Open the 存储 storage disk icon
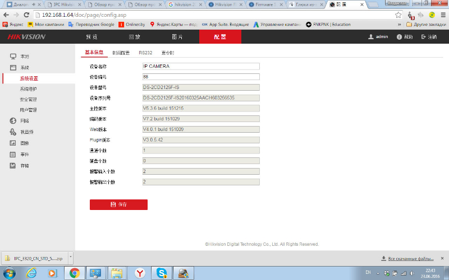Image resolution: width=449 pixels, height=280 pixels. 13,165
